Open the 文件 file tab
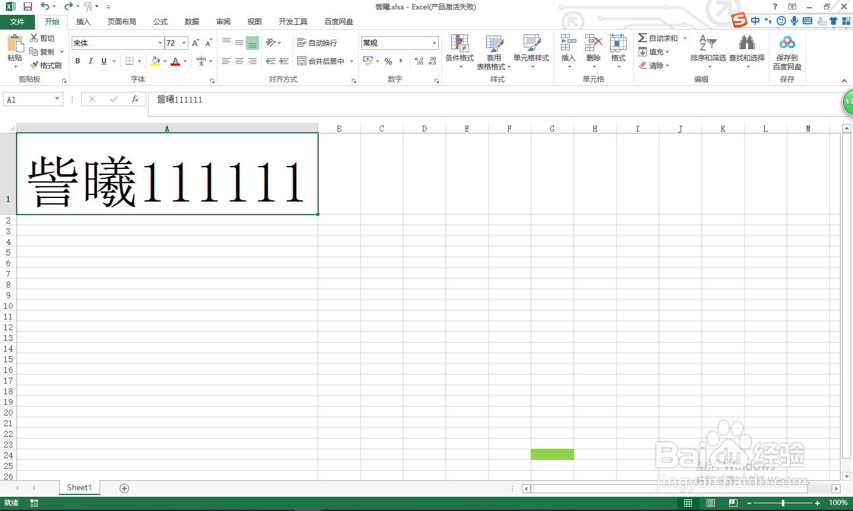This screenshot has width=853, height=511. point(17,22)
